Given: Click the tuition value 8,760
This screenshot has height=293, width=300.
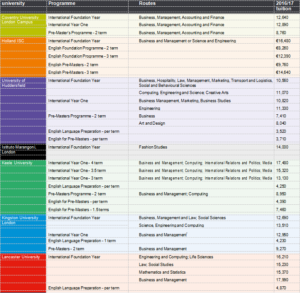Looking at the screenshot, I should [281, 33].
